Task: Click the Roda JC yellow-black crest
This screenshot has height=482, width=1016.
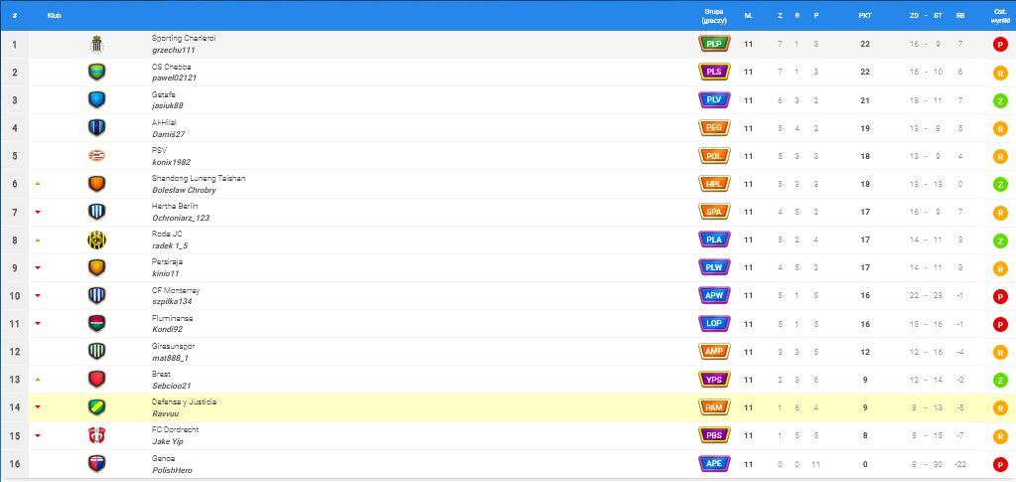Action: coord(96,240)
